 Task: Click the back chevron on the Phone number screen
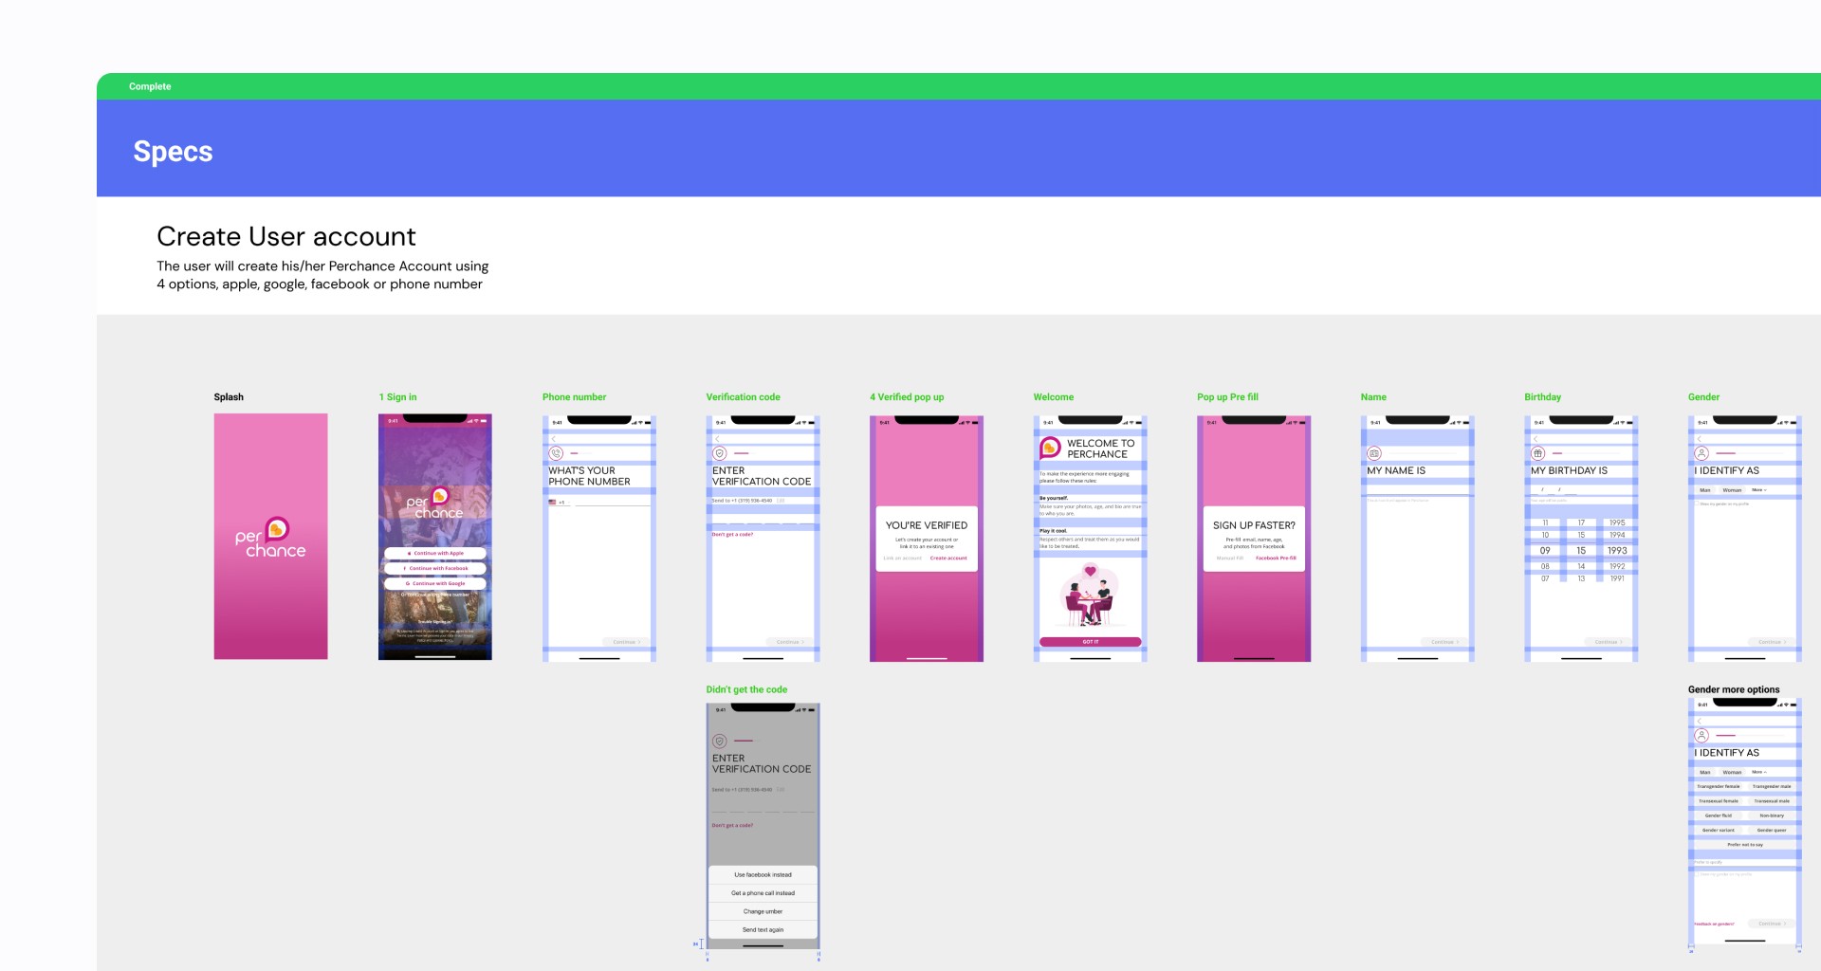(553, 437)
